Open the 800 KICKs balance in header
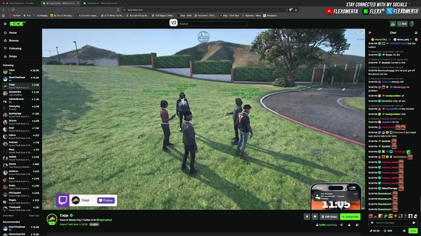The image size is (421, 236). point(402,24)
